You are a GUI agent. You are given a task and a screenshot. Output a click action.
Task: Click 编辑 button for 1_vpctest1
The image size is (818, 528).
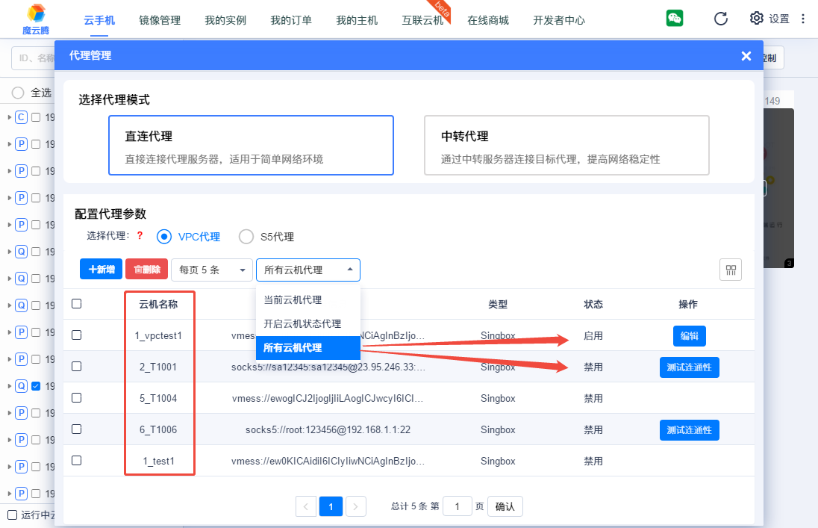689,336
